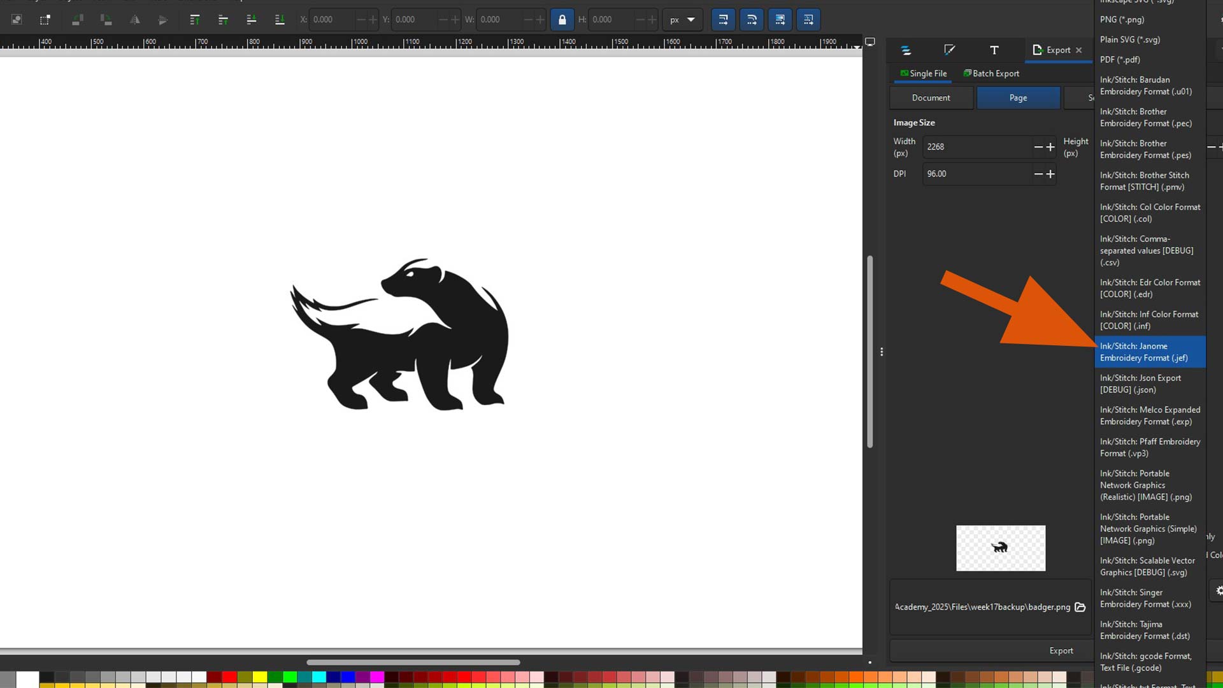Screen dimensions: 1223x688
Task: Toggle the rubberband touch selection icon
Action: click(45, 20)
